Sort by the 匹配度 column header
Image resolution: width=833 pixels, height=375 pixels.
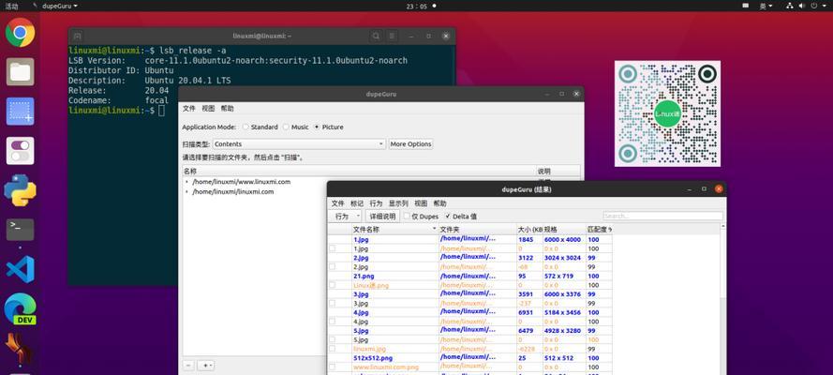[x=600, y=230]
